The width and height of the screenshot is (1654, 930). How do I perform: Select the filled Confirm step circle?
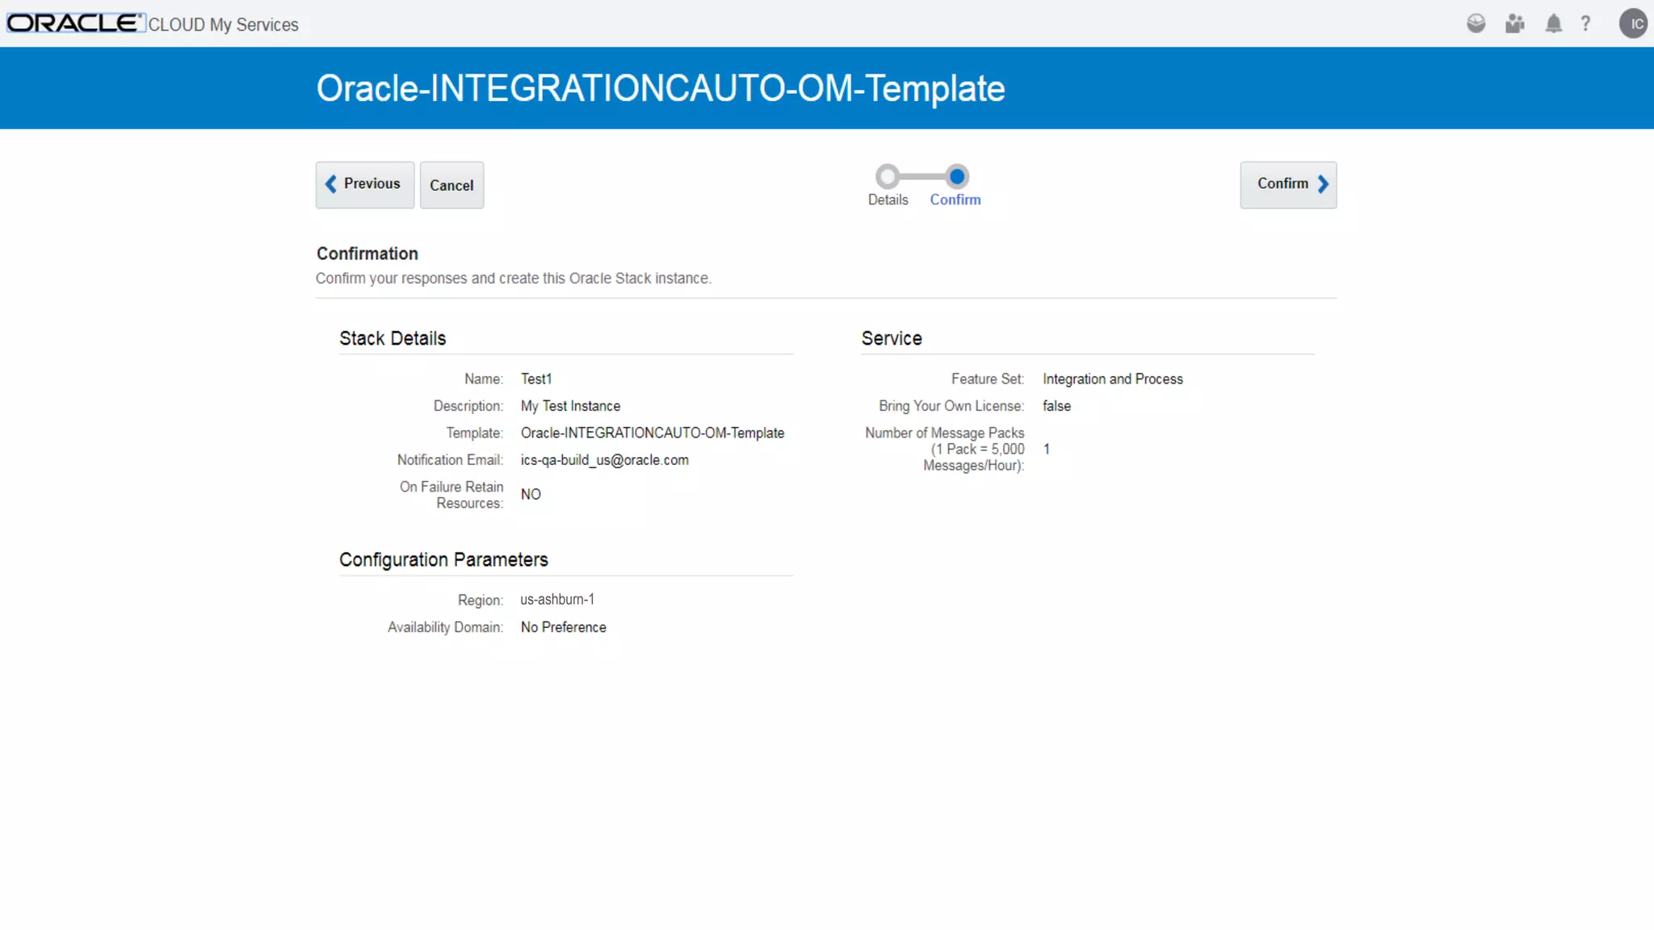click(x=957, y=176)
